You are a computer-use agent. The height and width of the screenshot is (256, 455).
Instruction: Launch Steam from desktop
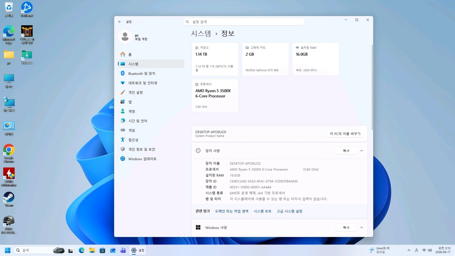click(x=9, y=199)
